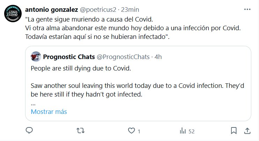259x141 pixels.
Task: Expand quoted tweet with Mostrar más
Action: coord(49,112)
